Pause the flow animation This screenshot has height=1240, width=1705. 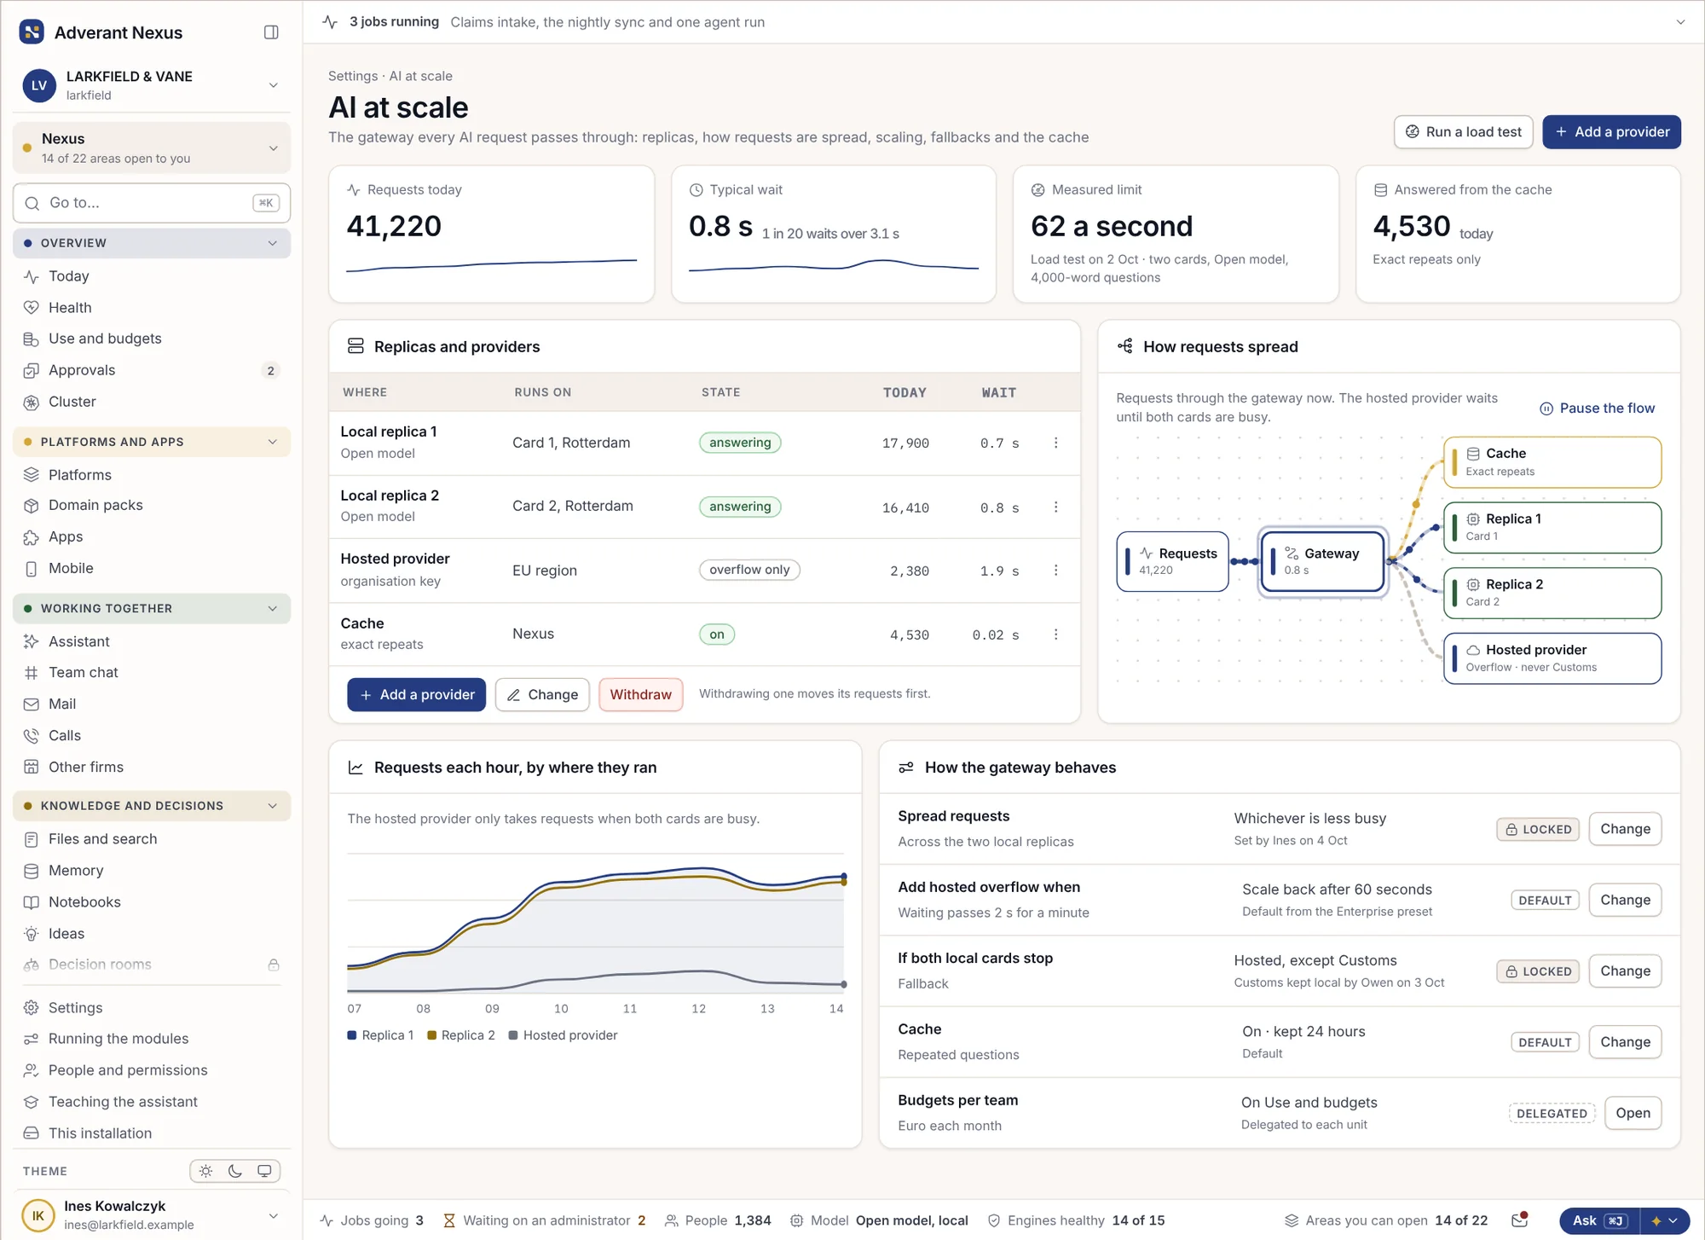1597,409
